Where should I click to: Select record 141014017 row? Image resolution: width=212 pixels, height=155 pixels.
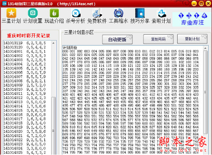(25, 119)
